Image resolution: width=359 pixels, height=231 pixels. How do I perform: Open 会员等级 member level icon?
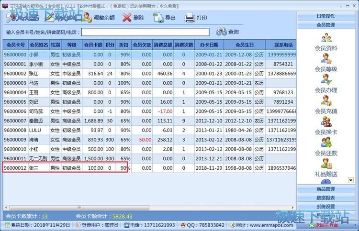pyautogui.click(x=326, y=59)
